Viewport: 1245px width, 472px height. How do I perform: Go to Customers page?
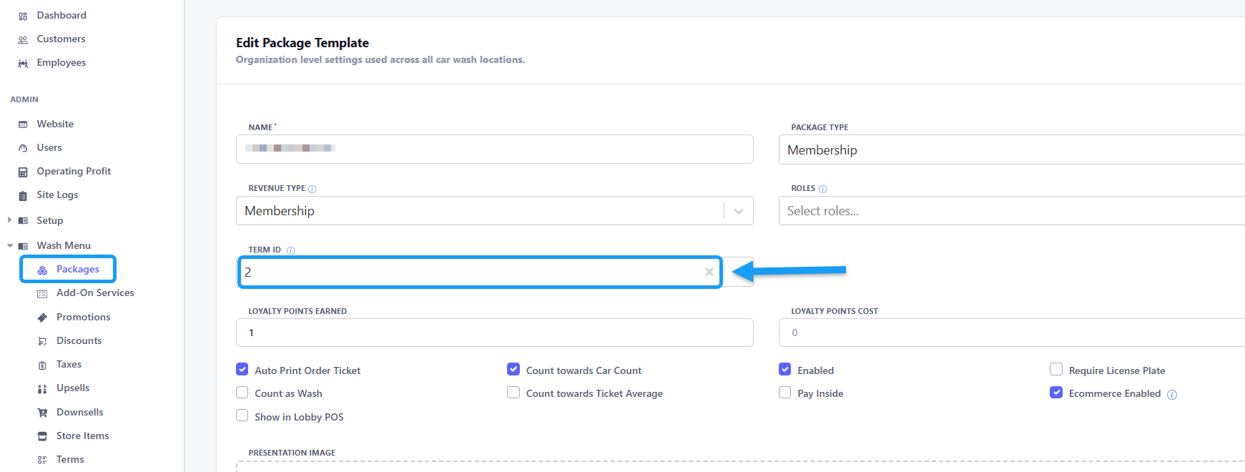[x=61, y=39]
